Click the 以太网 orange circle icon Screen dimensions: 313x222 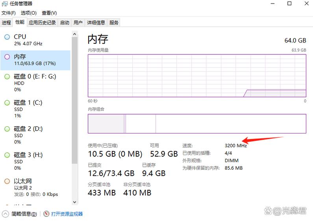click(7, 181)
